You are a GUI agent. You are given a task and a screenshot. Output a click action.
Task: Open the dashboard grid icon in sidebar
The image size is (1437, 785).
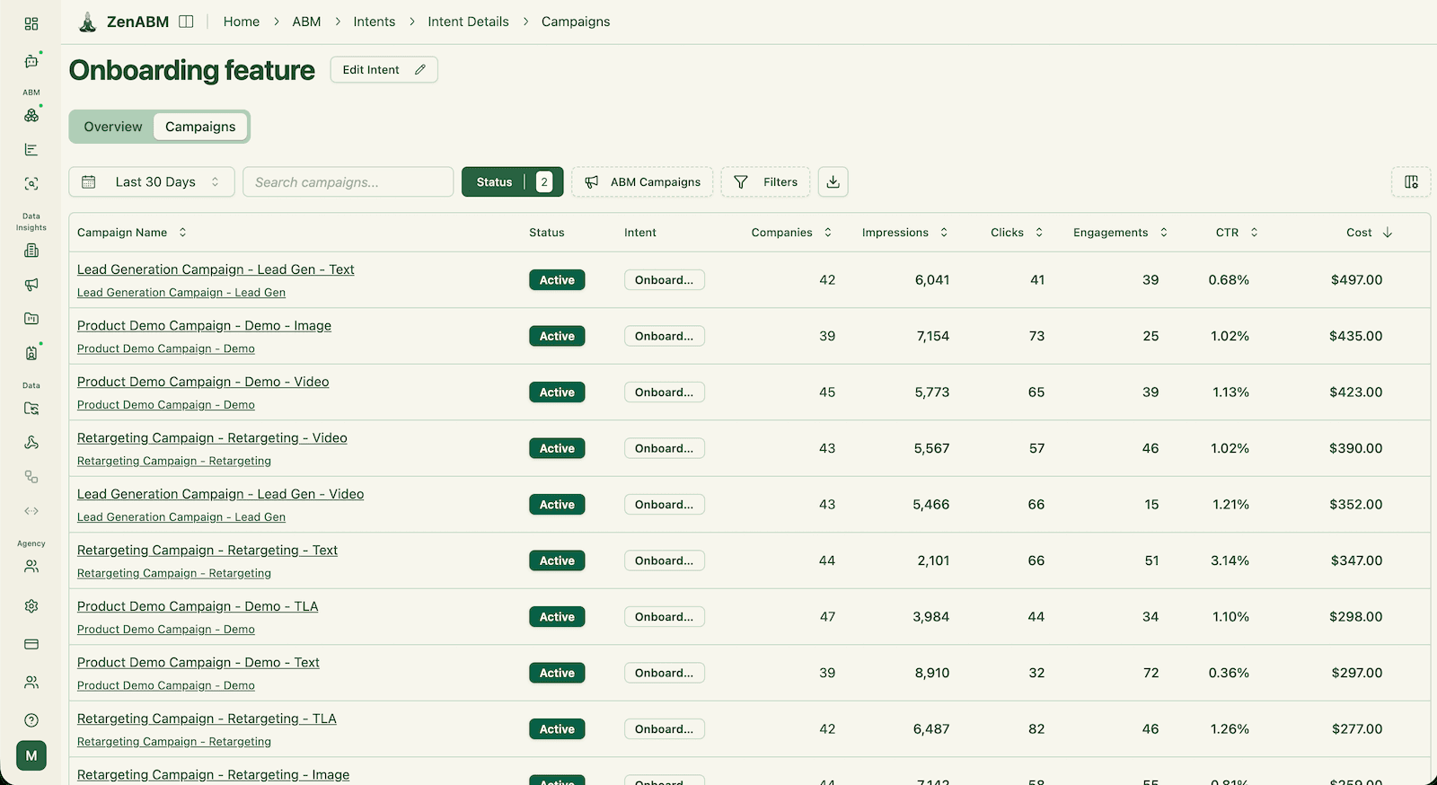coord(31,24)
